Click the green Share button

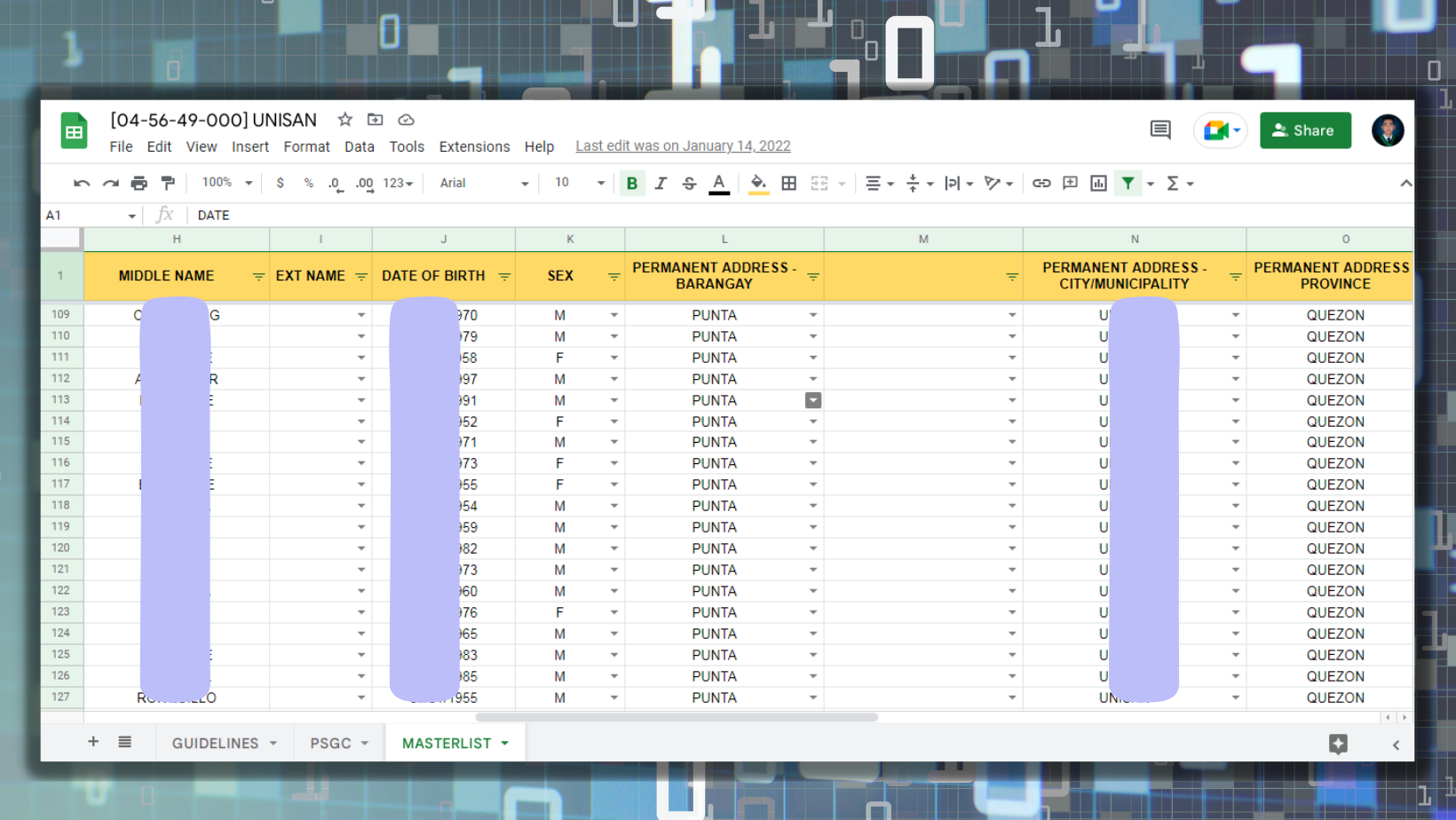click(1305, 130)
